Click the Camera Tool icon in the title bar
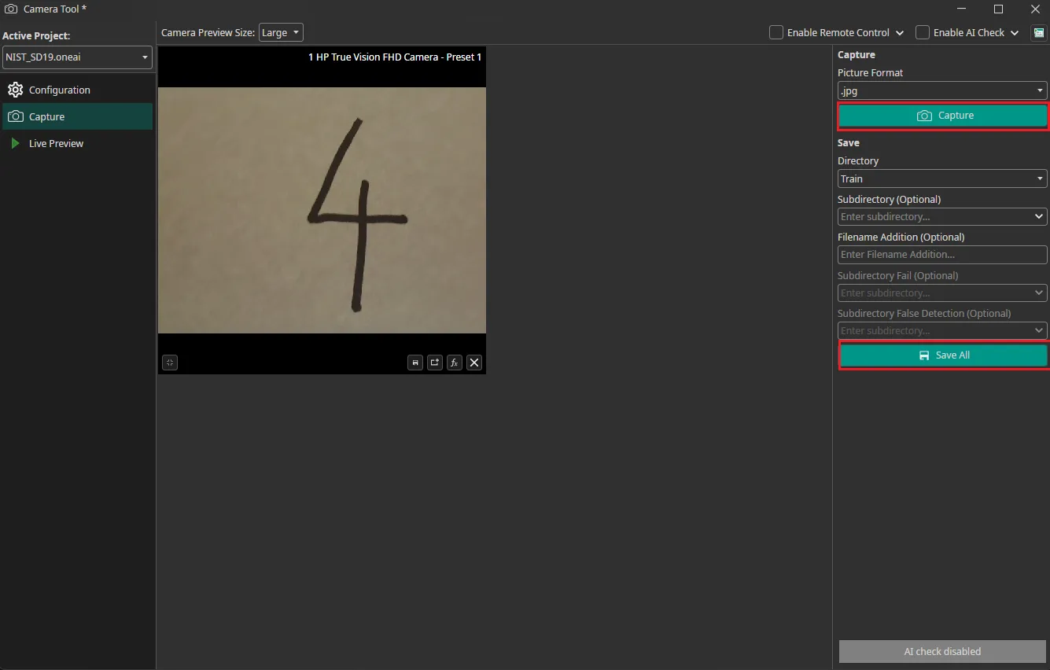Image resolution: width=1050 pixels, height=670 pixels. (x=10, y=9)
